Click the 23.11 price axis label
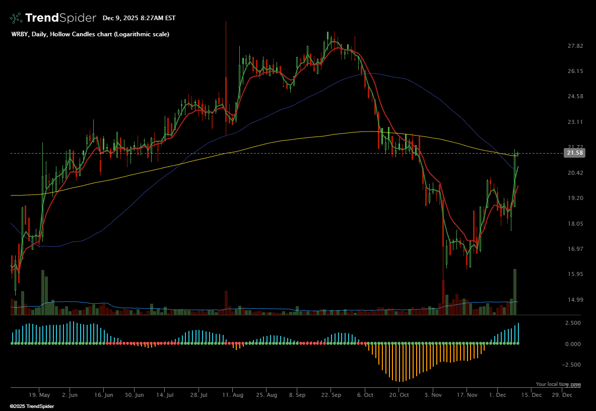596x411 pixels. [575, 122]
